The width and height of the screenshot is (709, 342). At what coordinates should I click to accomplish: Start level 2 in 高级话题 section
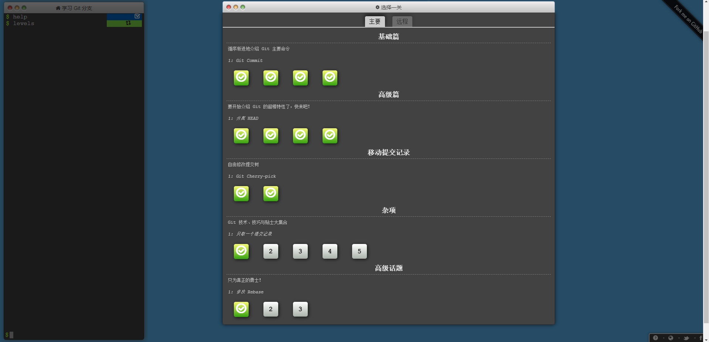(271, 309)
